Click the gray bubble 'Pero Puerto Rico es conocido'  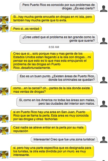(59, 7)
